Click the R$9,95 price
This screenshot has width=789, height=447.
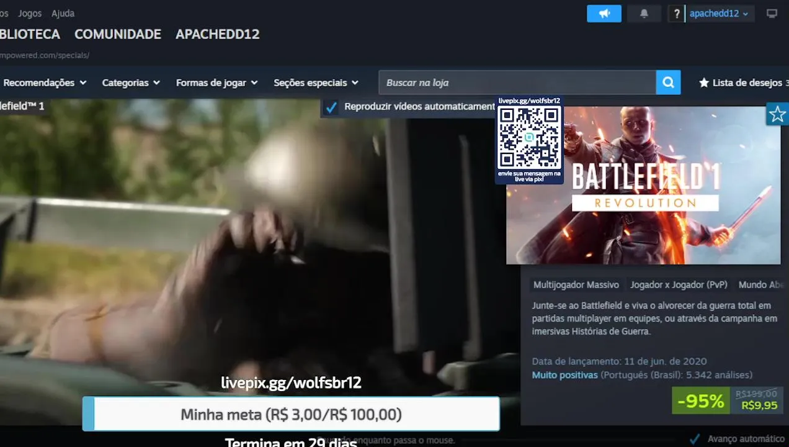(x=759, y=406)
